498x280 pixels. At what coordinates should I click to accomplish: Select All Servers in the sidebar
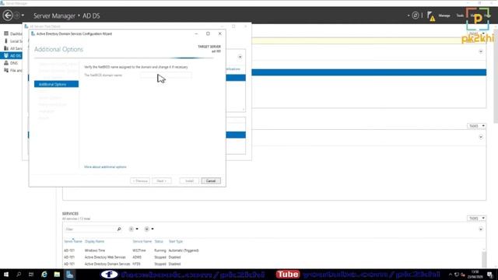click(12, 48)
